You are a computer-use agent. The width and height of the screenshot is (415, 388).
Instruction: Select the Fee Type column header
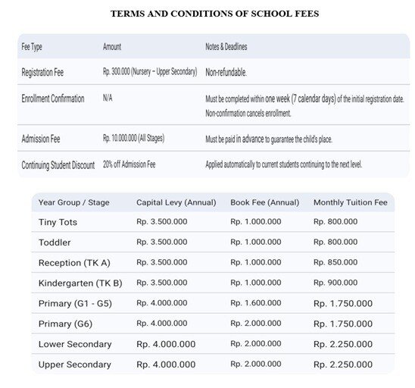click(32, 47)
